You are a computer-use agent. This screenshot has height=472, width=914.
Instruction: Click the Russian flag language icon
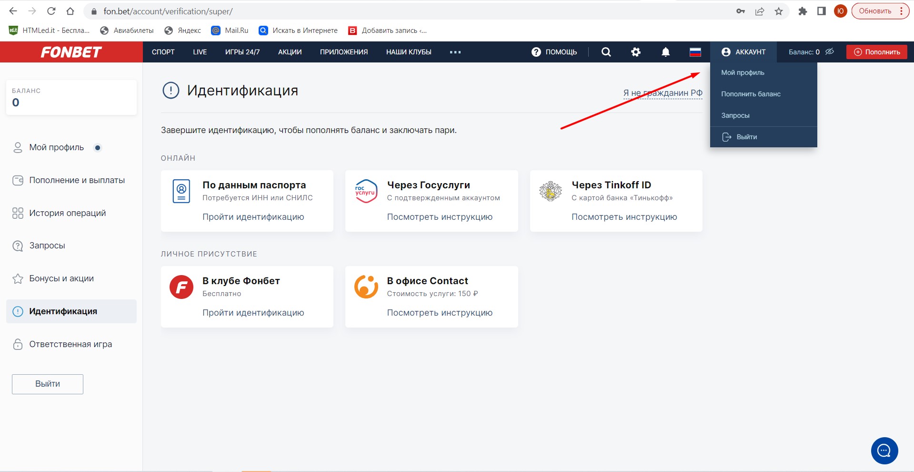(695, 52)
